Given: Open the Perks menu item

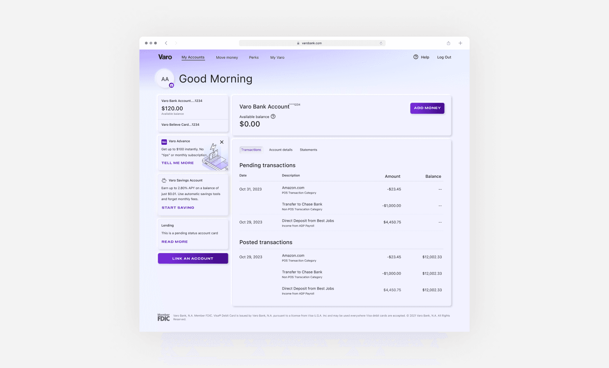Looking at the screenshot, I should [254, 58].
